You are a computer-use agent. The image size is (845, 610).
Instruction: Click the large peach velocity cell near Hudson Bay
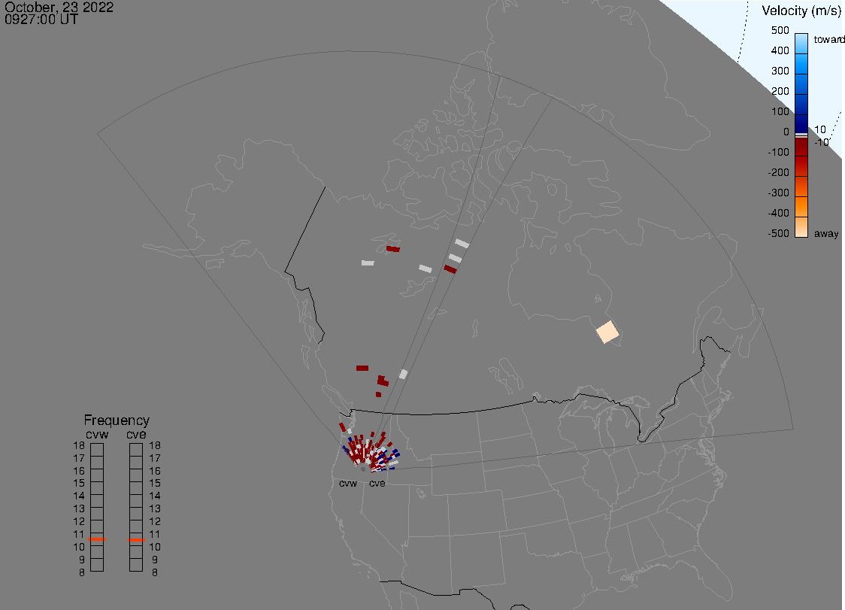(x=608, y=332)
